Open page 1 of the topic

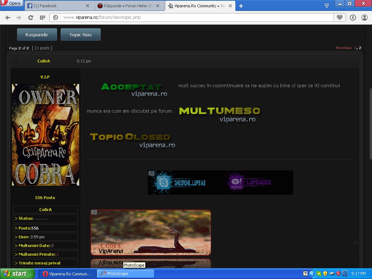[x=355, y=48]
